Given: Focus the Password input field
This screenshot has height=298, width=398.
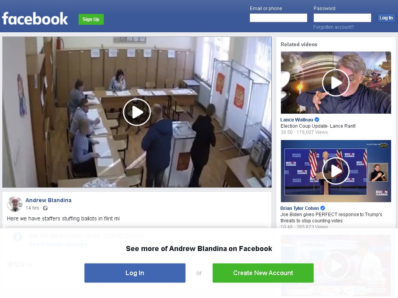Looking at the screenshot, I should (x=342, y=18).
